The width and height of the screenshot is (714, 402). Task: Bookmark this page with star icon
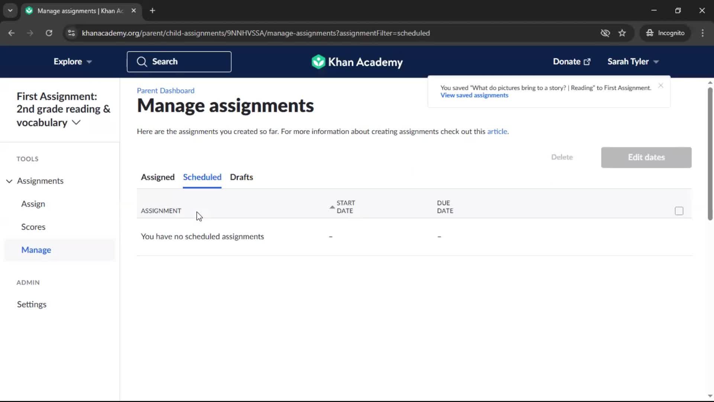tap(622, 33)
